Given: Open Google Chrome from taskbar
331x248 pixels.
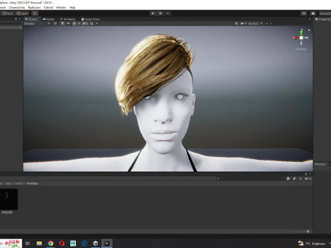Looking at the screenshot, I should (50, 243).
